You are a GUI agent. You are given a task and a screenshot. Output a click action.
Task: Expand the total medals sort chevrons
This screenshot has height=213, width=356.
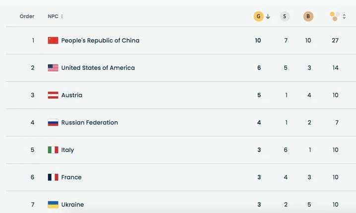[344, 16]
